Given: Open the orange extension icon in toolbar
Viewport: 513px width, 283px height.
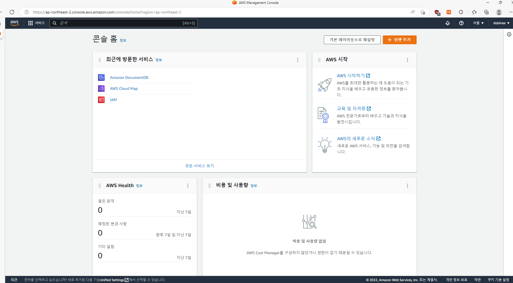Looking at the screenshot, I should coord(449,12).
